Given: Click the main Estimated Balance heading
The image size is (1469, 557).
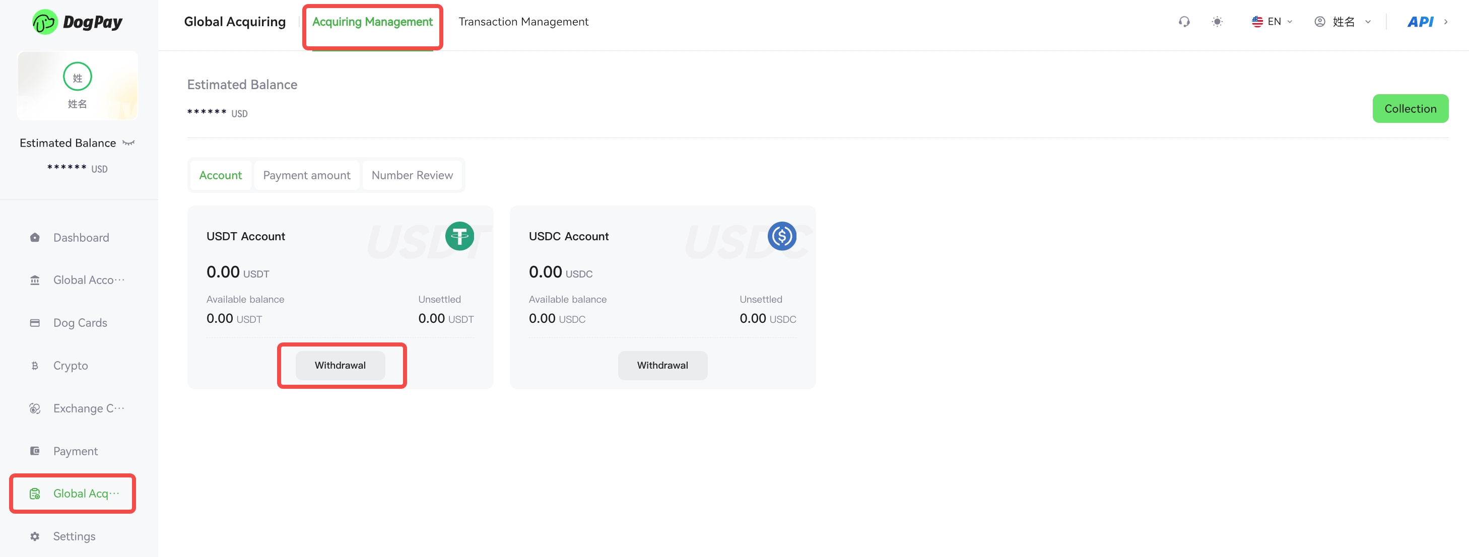Looking at the screenshot, I should coord(242,85).
